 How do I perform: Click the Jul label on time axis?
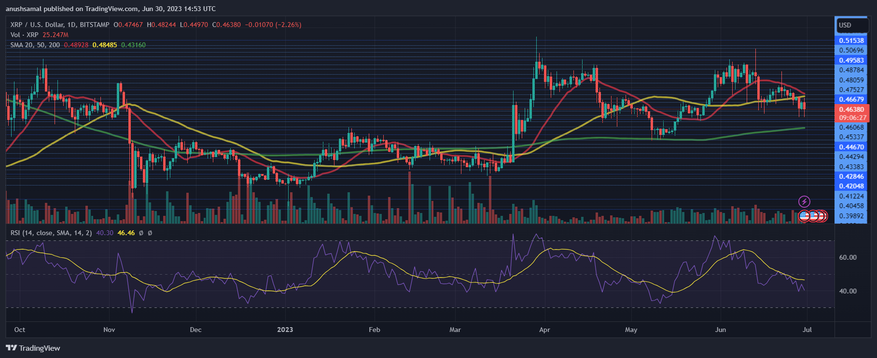(807, 330)
